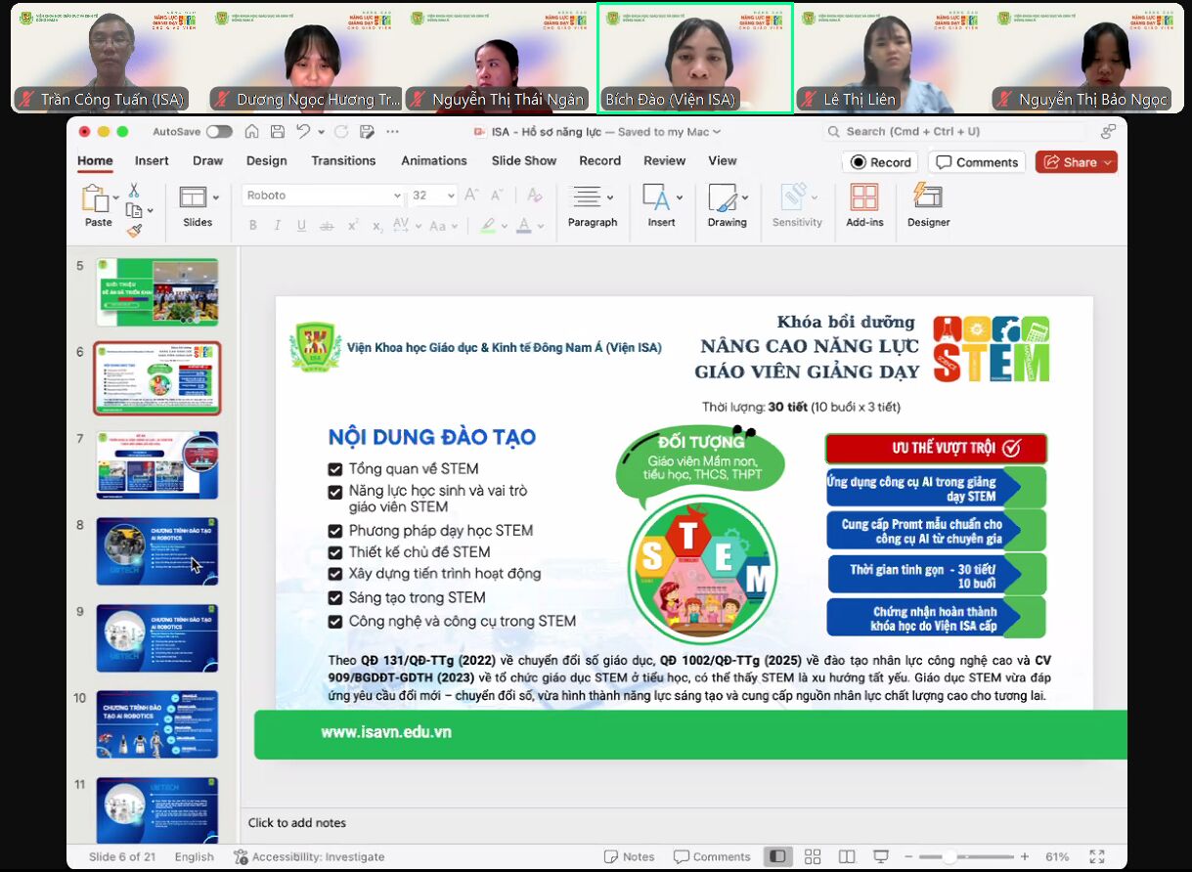Click the Format Painter brush icon

click(134, 231)
